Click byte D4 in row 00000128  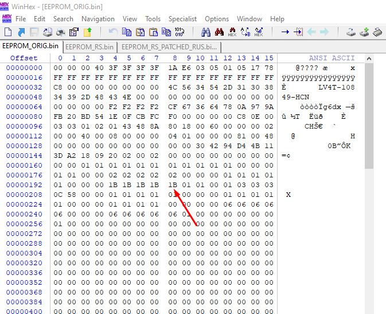[241, 146]
